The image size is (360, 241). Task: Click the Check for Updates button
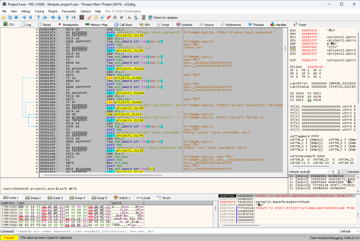(163, 17)
